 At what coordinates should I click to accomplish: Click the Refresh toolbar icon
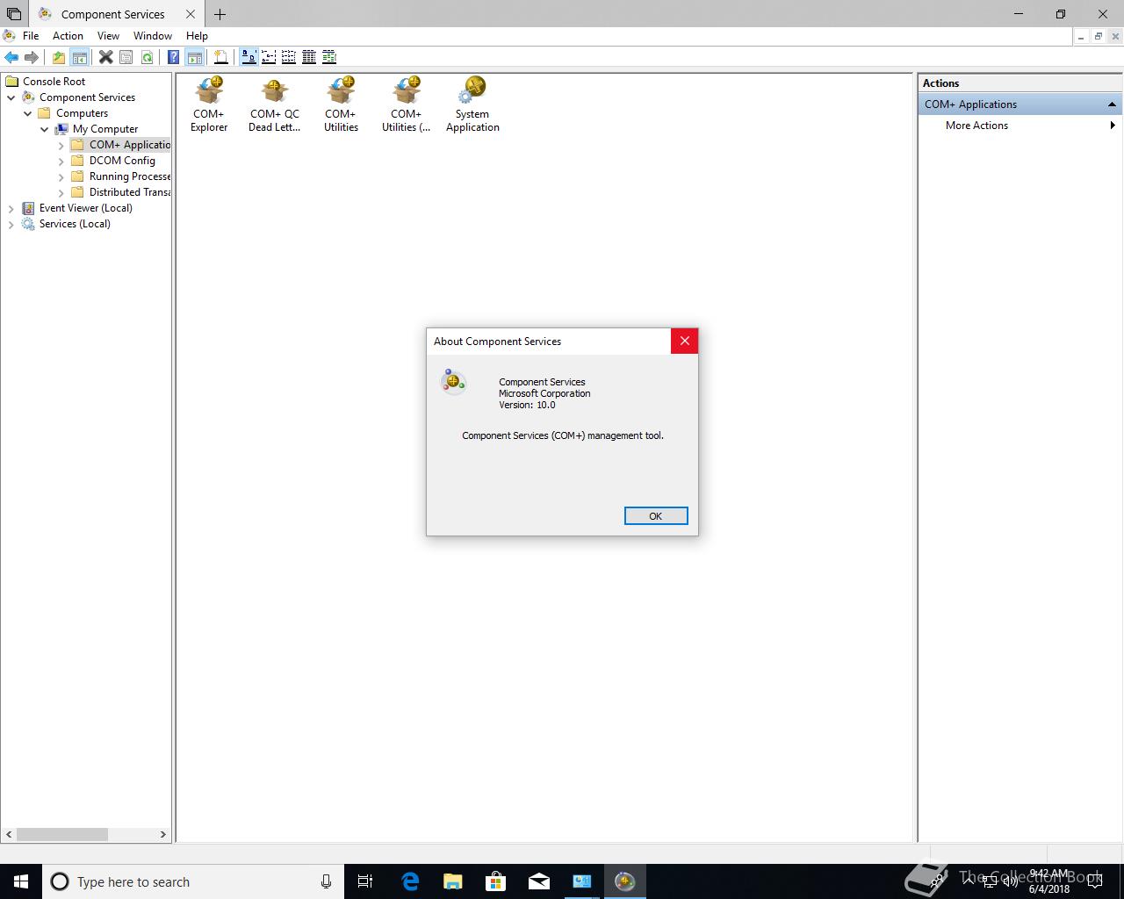[147, 57]
